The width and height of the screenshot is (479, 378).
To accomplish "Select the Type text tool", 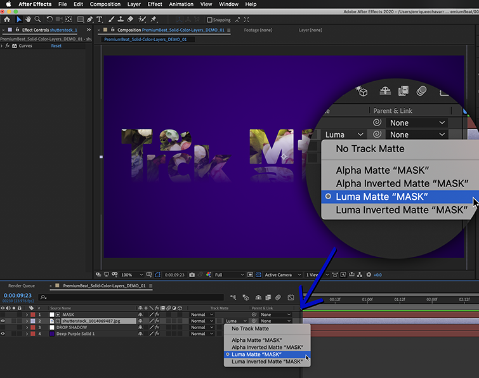I will click(99, 20).
